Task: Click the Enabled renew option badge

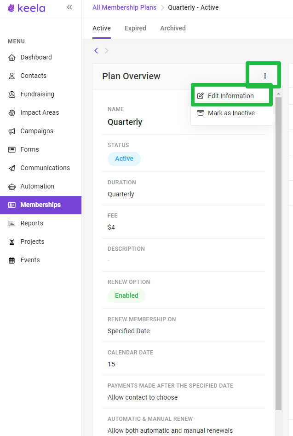Action: (126, 295)
